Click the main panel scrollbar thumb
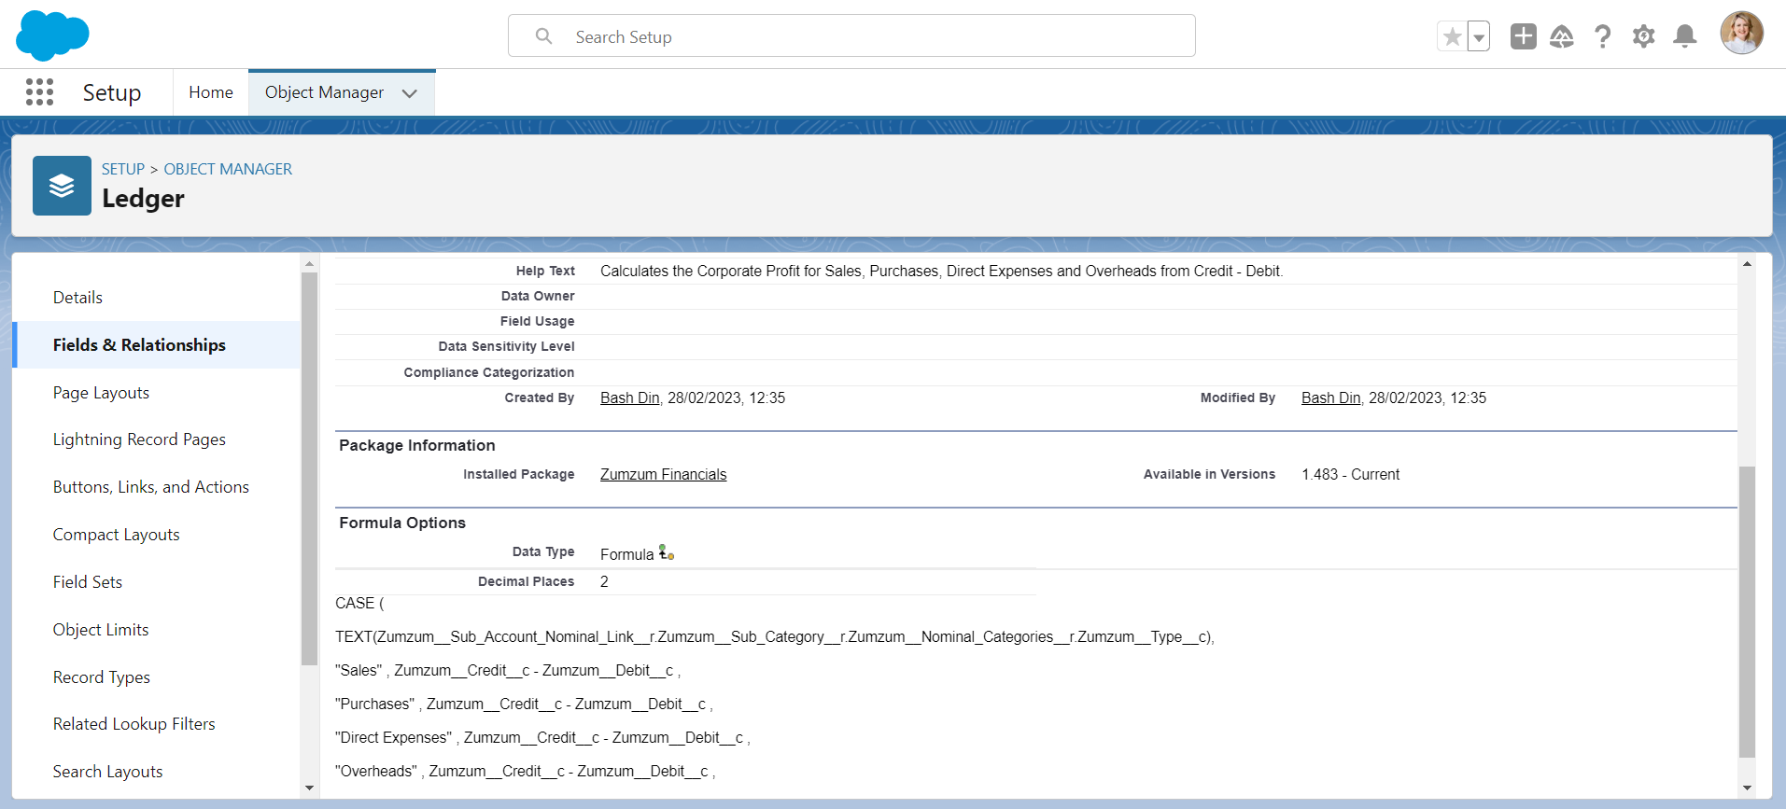 click(x=1747, y=612)
